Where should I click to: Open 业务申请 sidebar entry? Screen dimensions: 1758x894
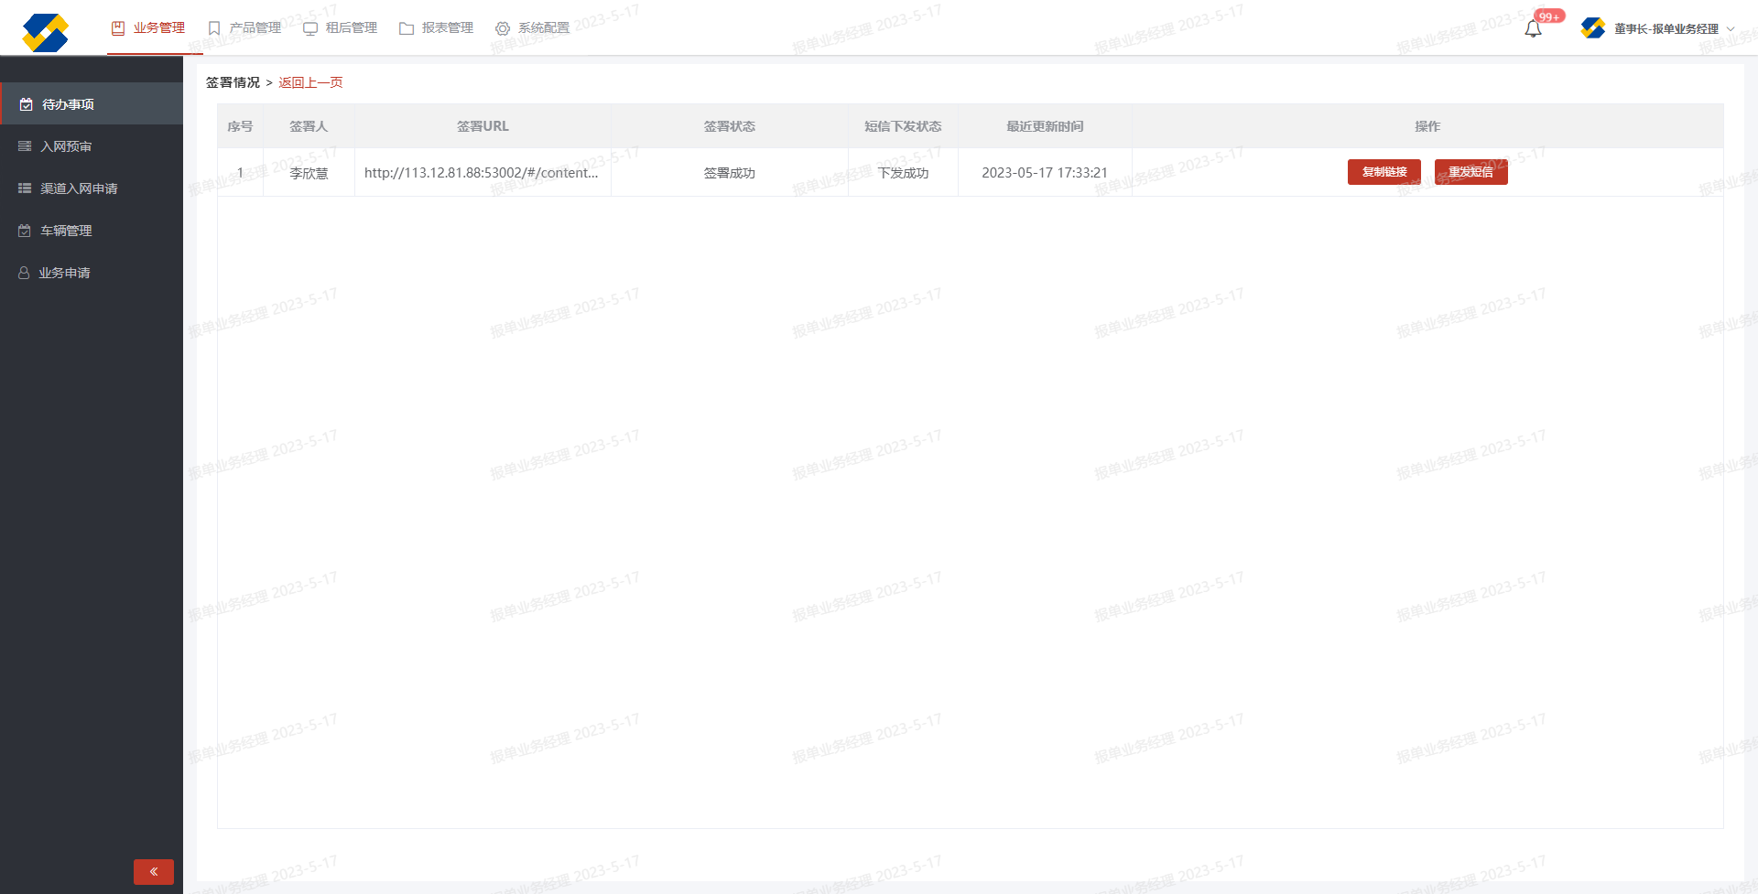tap(64, 273)
